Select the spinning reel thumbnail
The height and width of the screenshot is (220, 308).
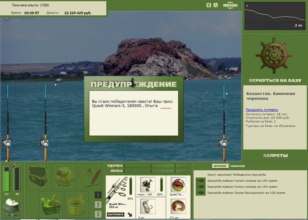coord(148,185)
